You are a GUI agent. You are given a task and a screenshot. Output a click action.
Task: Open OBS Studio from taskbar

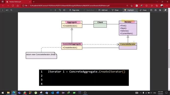coord(85,93)
